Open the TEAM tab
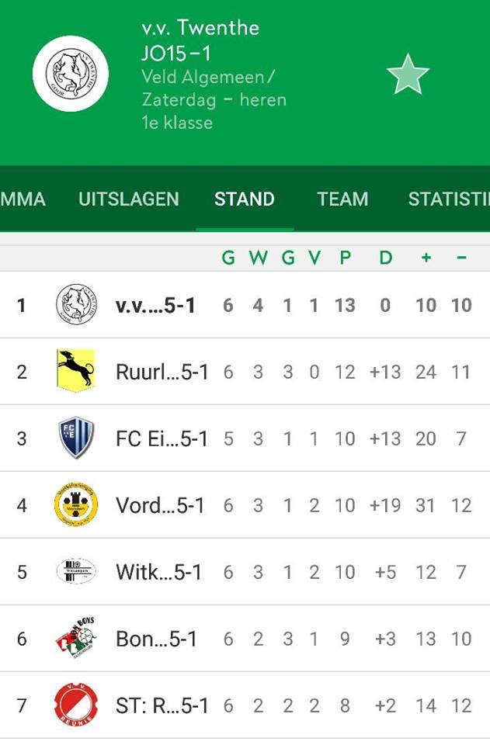490x745 pixels. [342, 199]
